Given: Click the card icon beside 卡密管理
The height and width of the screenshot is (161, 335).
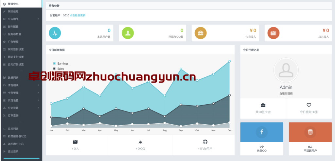Looking at the screenshot, I should pyautogui.click(x=4, y=93).
